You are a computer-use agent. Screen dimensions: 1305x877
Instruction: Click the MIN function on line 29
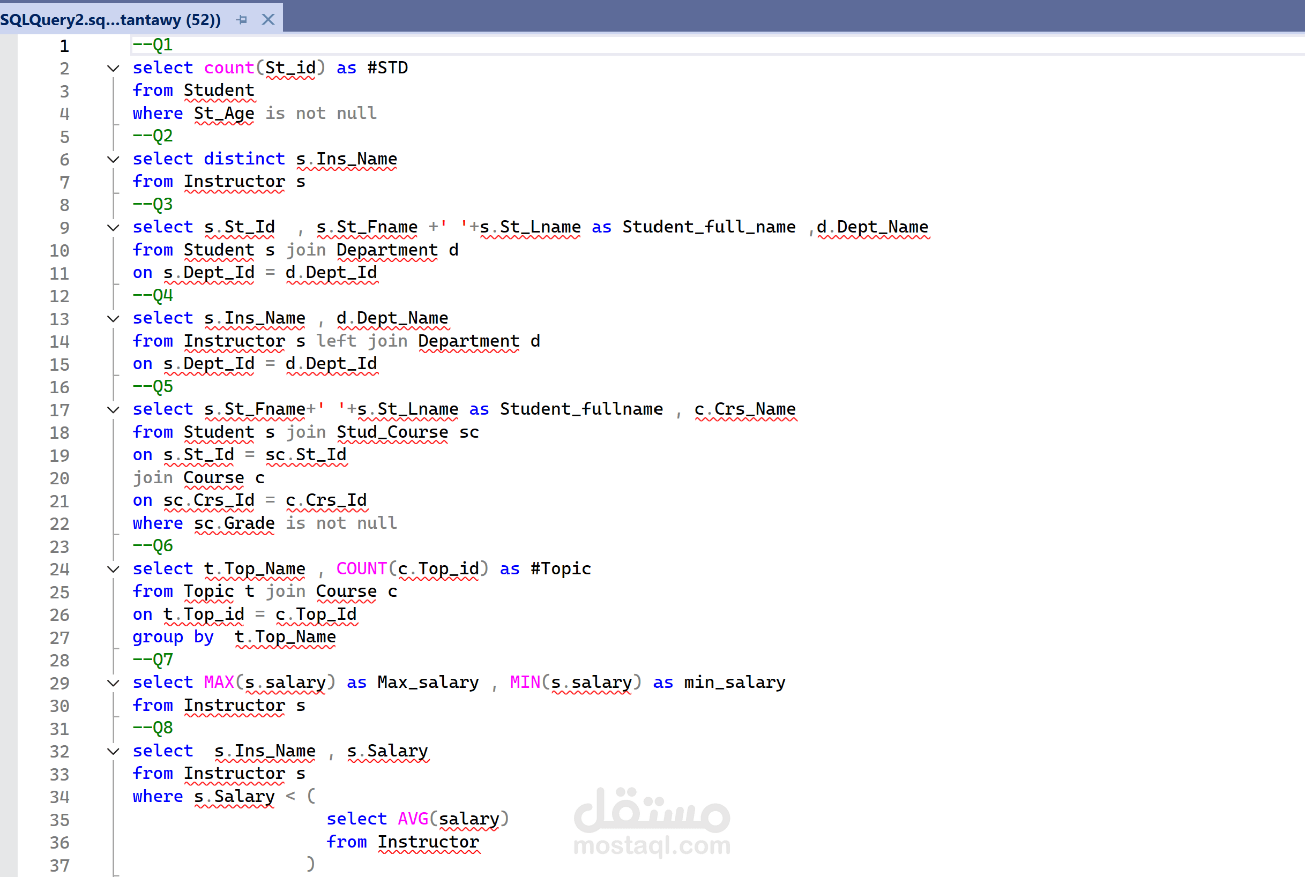click(x=525, y=683)
